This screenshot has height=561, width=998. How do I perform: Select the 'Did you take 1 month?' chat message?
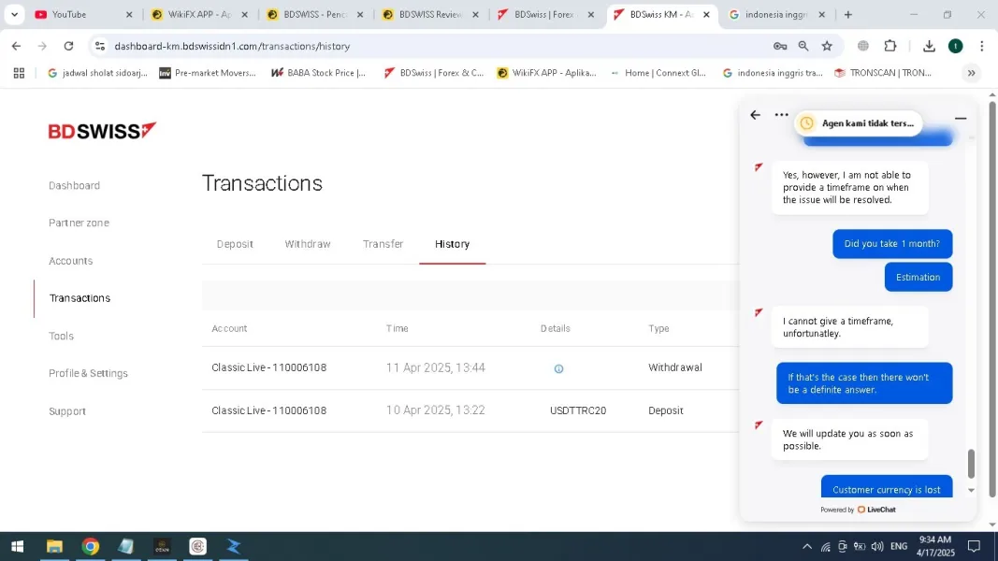tap(892, 244)
